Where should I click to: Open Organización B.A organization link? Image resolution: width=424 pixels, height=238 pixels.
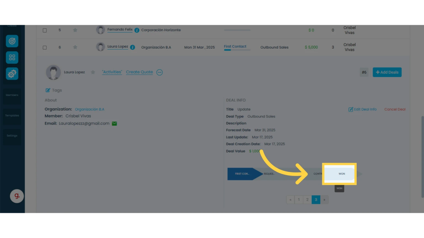[90, 109]
